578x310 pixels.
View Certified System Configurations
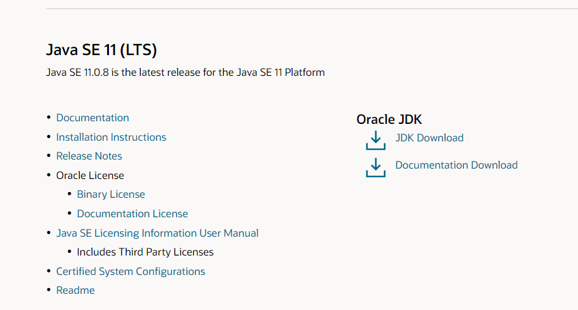[130, 272]
